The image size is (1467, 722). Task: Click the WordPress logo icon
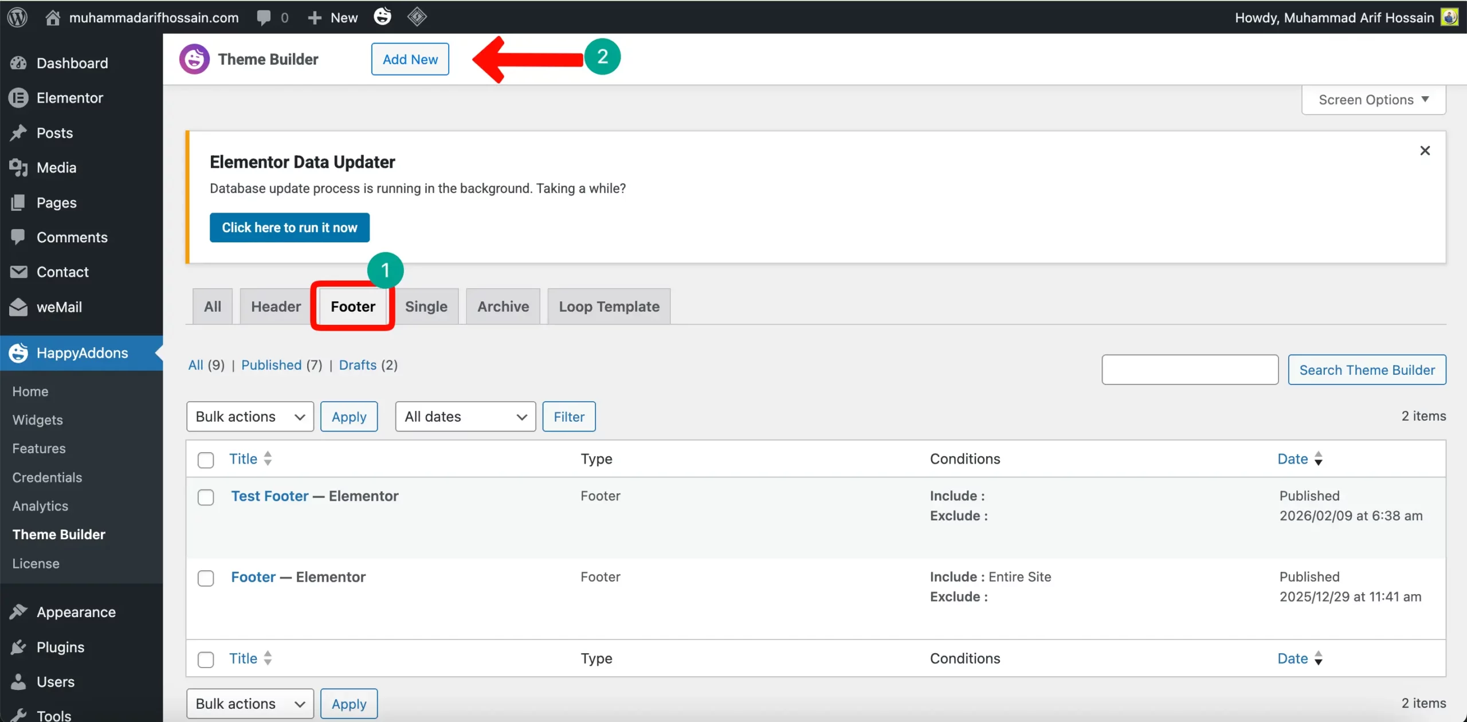pyautogui.click(x=18, y=17)
